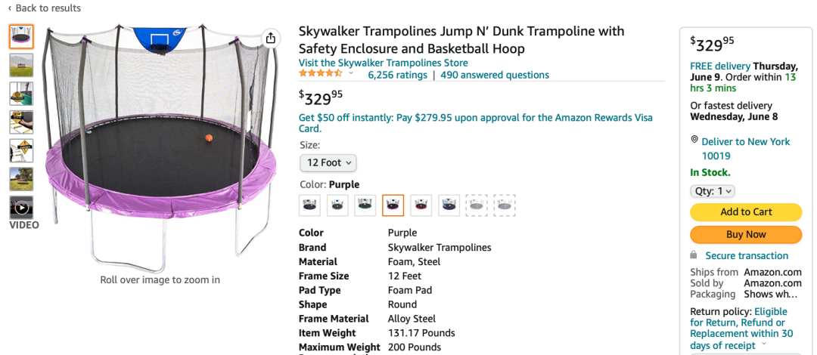This screenshot has height=355, width=817.
Task: Add to Cart yellow button
Action: point(746,211)
